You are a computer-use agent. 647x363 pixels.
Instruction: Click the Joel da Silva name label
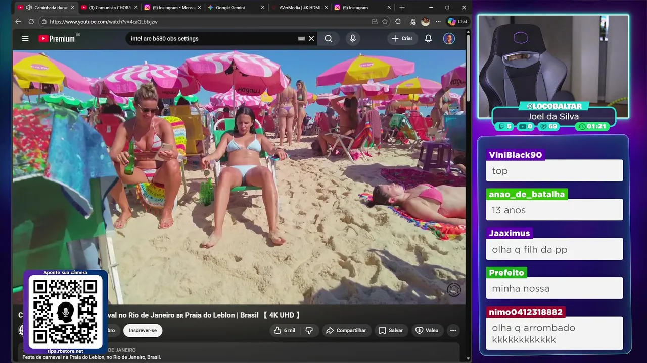553,116
